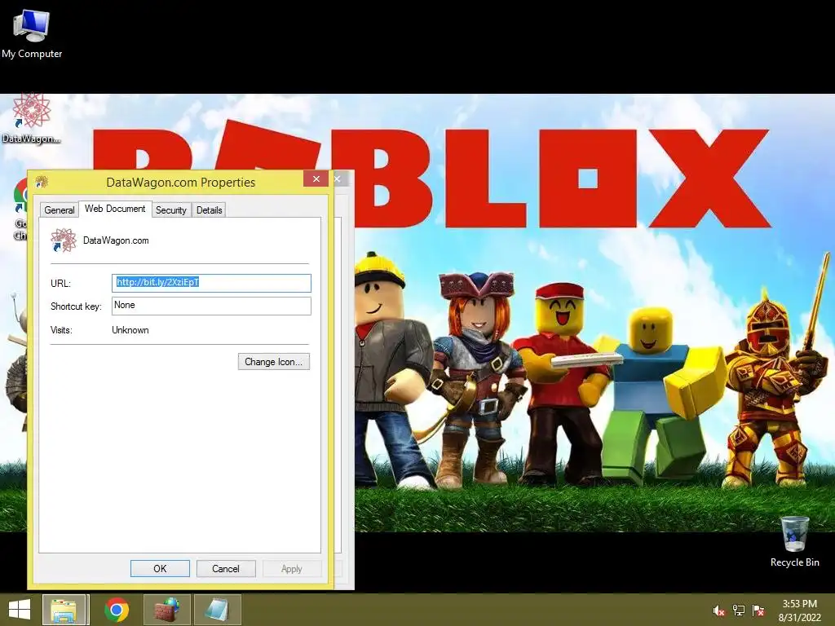Launch Chrome from the taskbar
The width and height of the screenshot is (835, 626).
point(117,610)
